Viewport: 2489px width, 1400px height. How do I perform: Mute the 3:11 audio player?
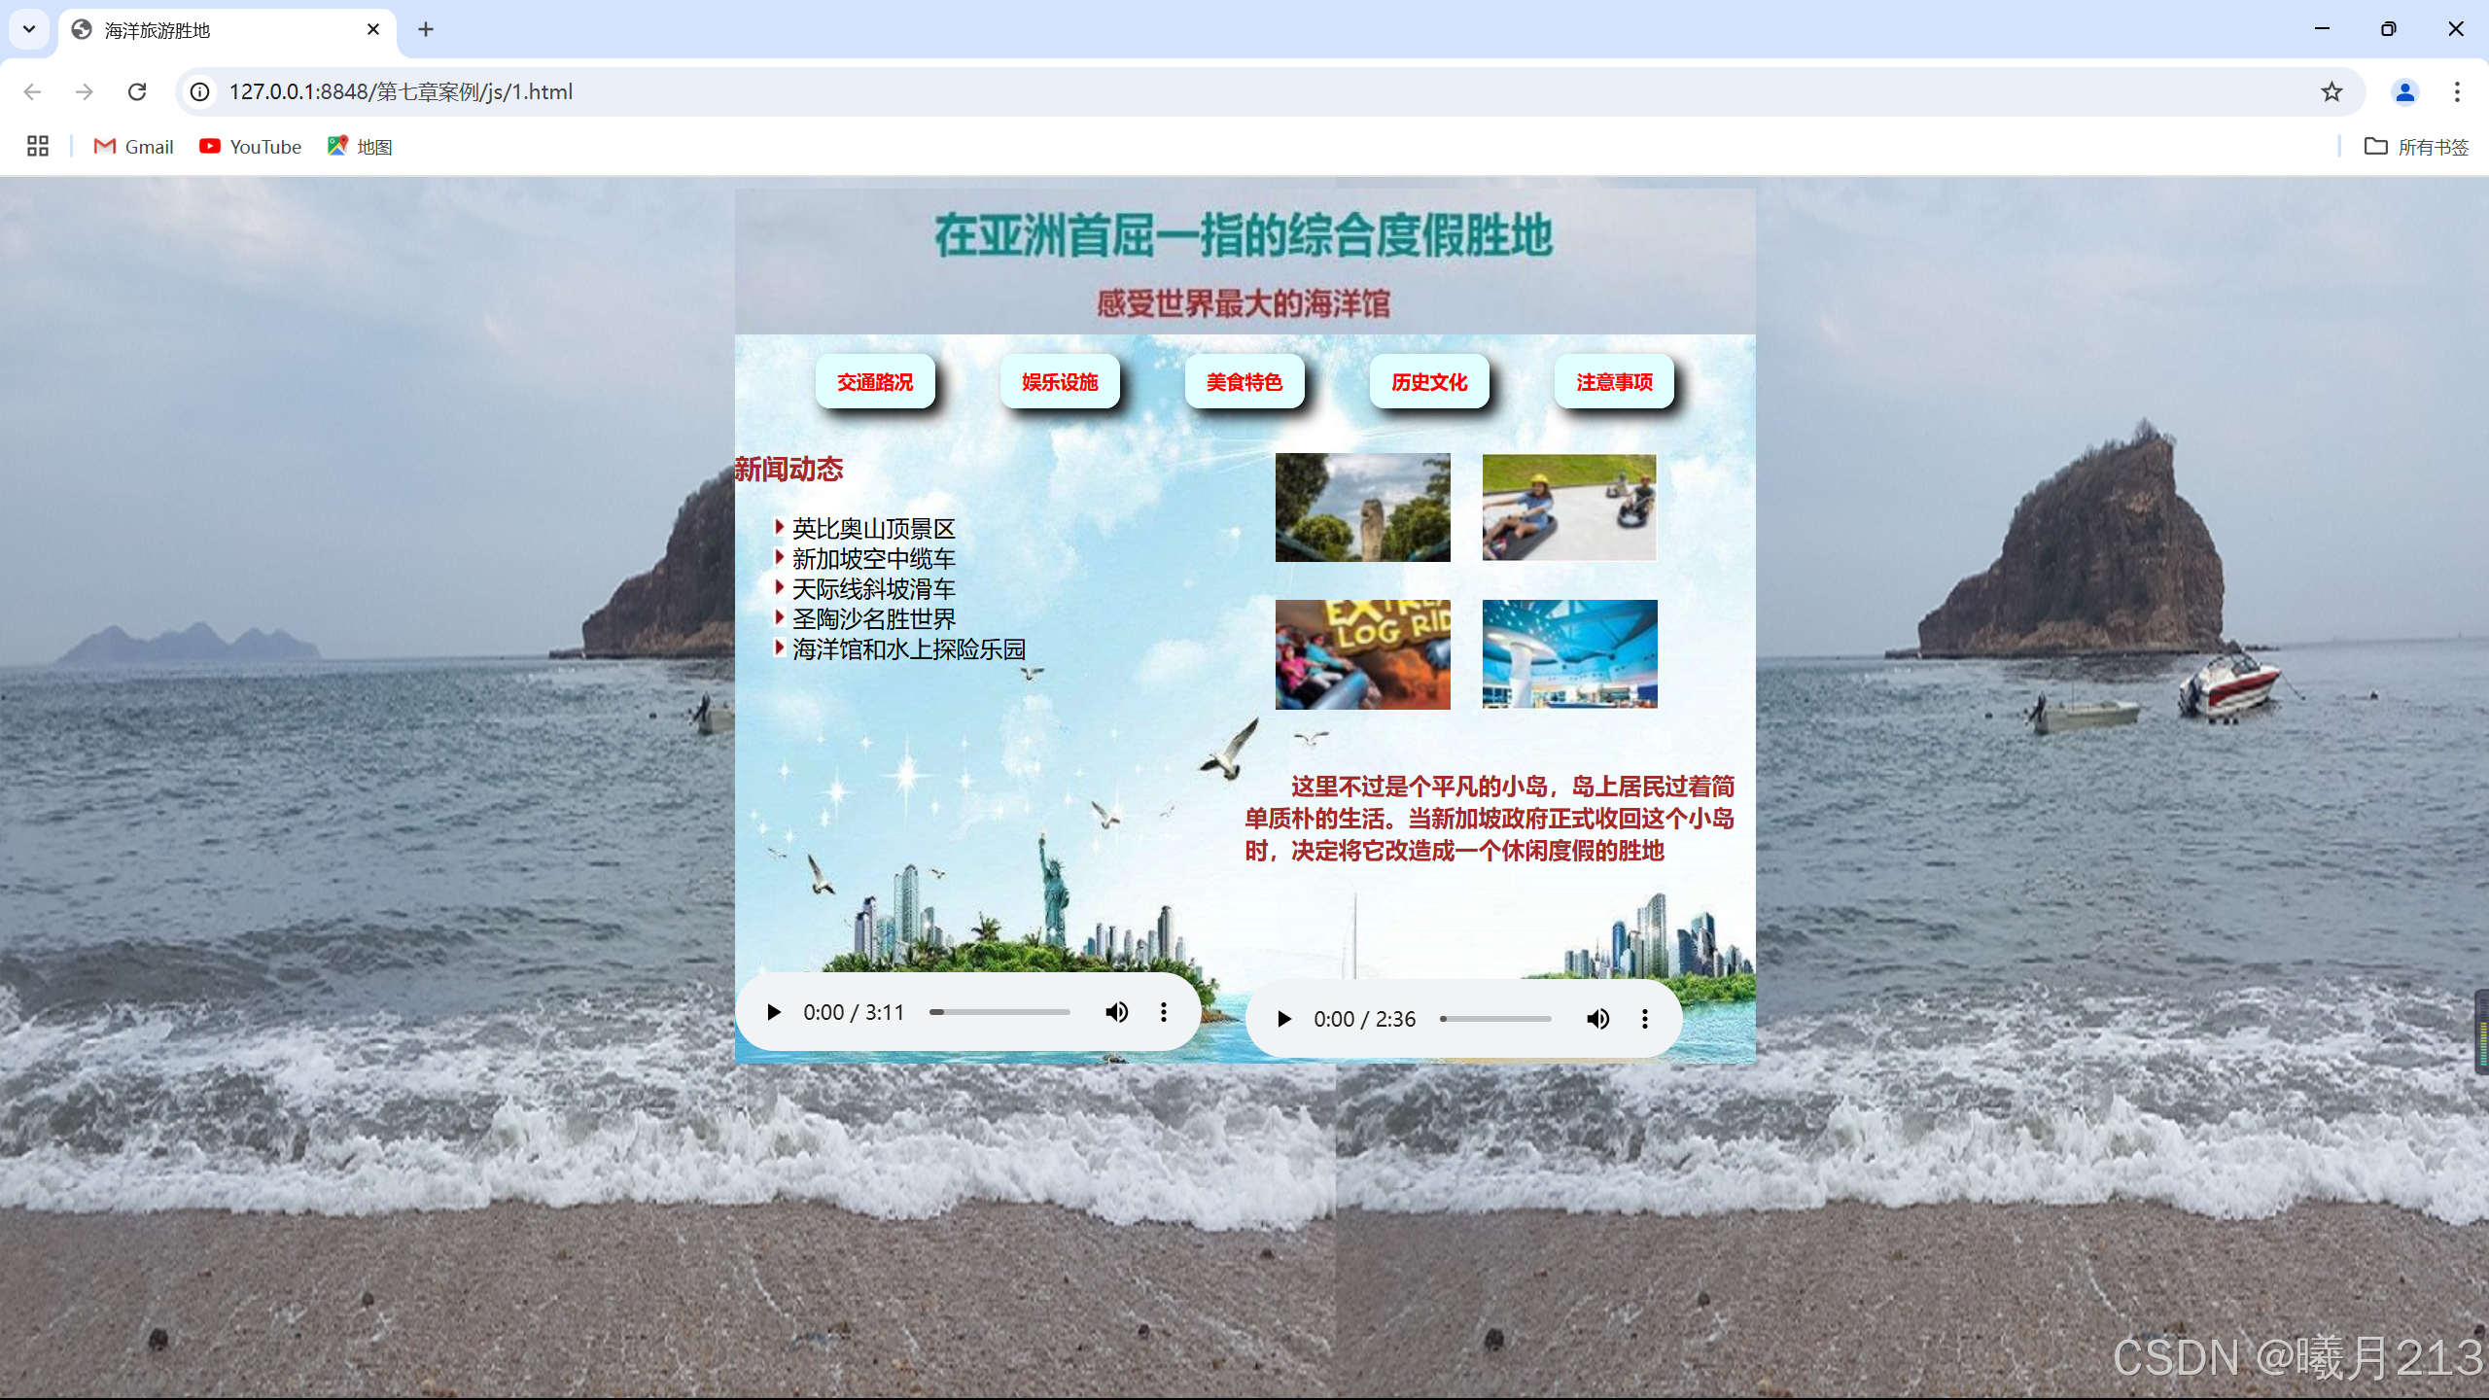pos(1116,1012)
